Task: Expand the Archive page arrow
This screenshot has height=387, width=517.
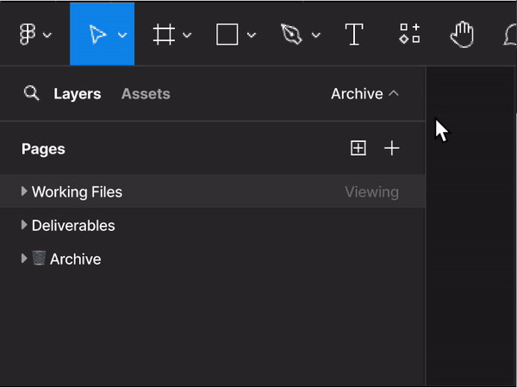Action: click(x=24, y=259)
